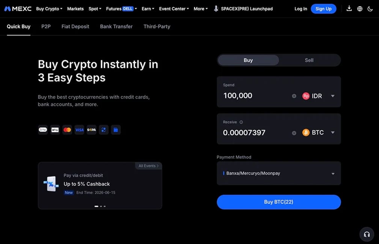This screenshot has width=379, height=244.
Task: Click the SpaceX Launchpad rocket icon
Action: coord(216,9)
